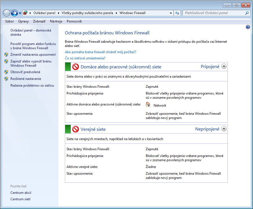Click the Žiadne value for active public networks
The height and width of the screenshot is (209, 253).
click(151, 167)
